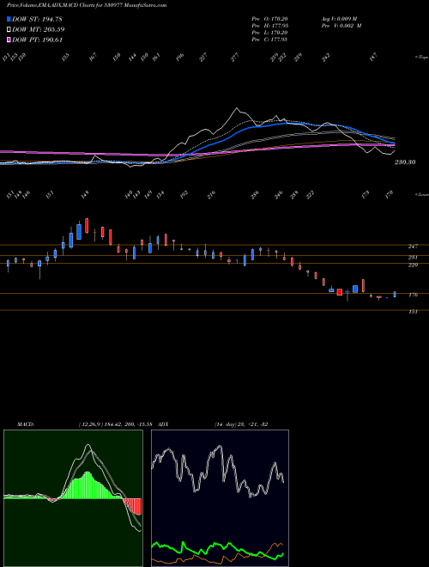Select the DOW MT: 205.59 label
This screenshot has width=429, height=567.
click(39, 30)
